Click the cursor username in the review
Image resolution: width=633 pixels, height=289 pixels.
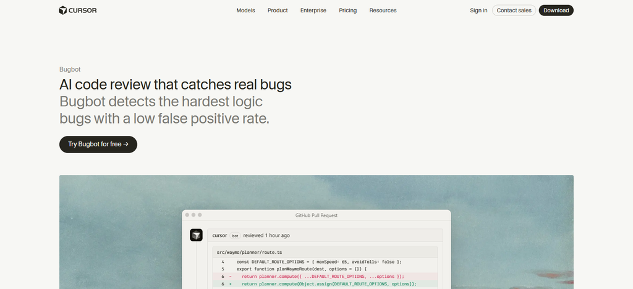[219, 235]
